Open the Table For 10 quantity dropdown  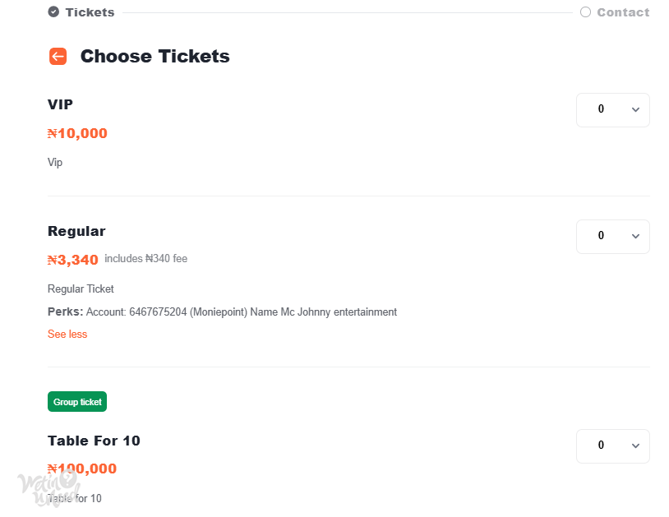[x=612, y=445]
